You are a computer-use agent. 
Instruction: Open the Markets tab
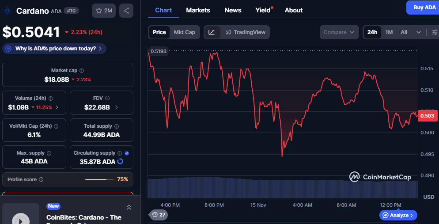[198, 10]
